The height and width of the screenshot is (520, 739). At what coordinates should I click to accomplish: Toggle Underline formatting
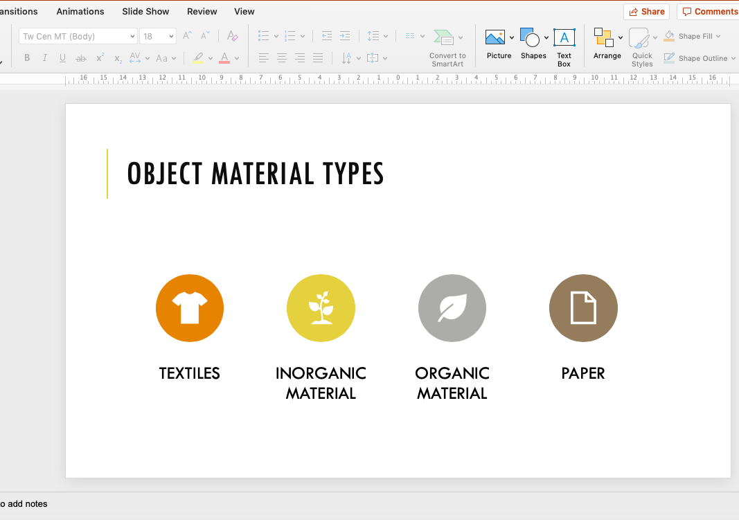tap(63, 58)
